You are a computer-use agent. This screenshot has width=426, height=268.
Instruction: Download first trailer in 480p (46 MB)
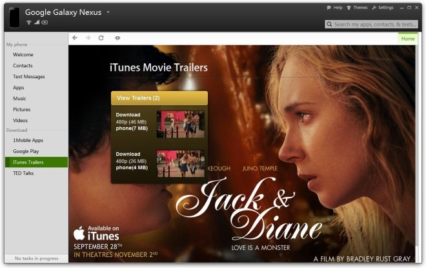pos(131,122)
